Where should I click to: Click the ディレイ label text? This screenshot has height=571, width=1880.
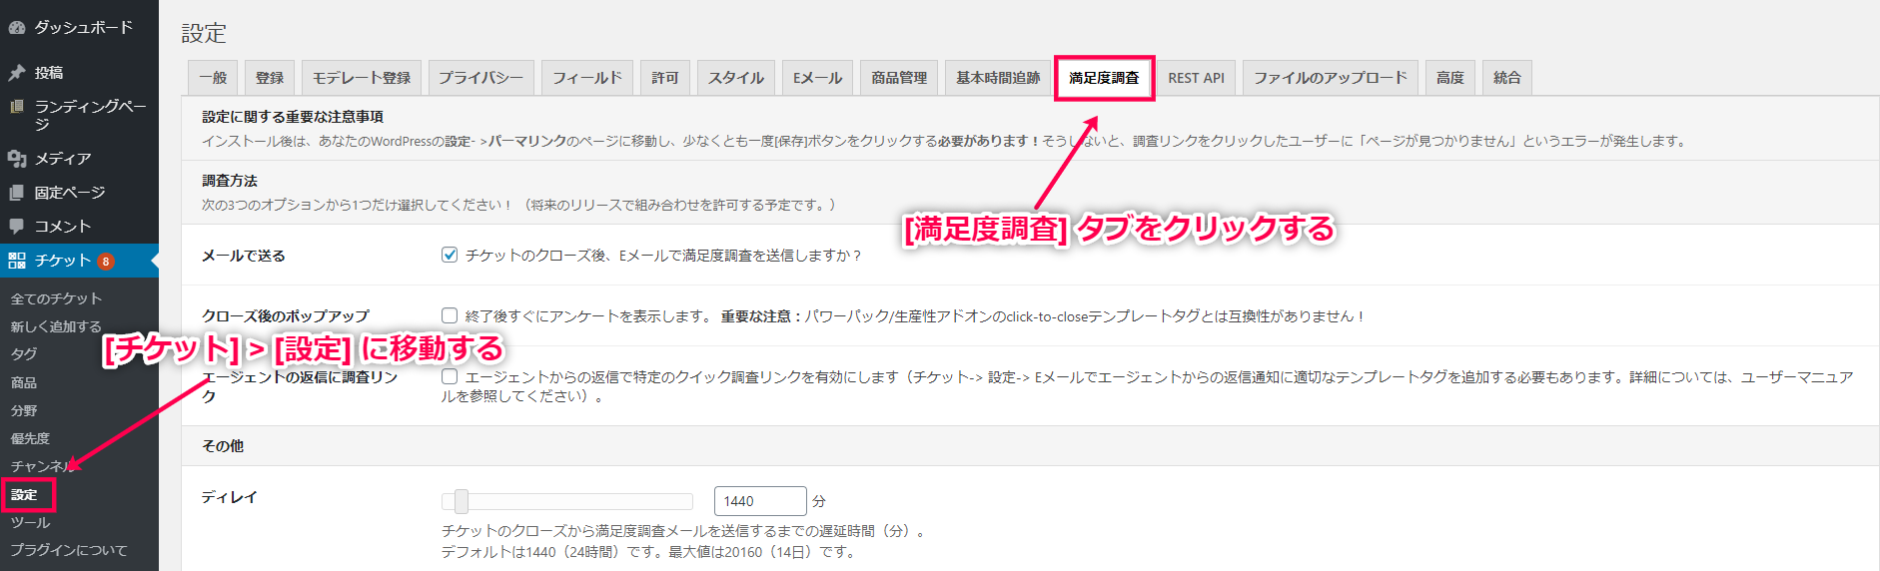[x=230, y=496]
